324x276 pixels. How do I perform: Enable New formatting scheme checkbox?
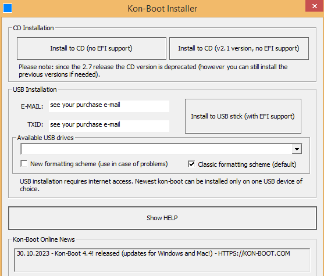pyautogui.click(x=24, y=164)
